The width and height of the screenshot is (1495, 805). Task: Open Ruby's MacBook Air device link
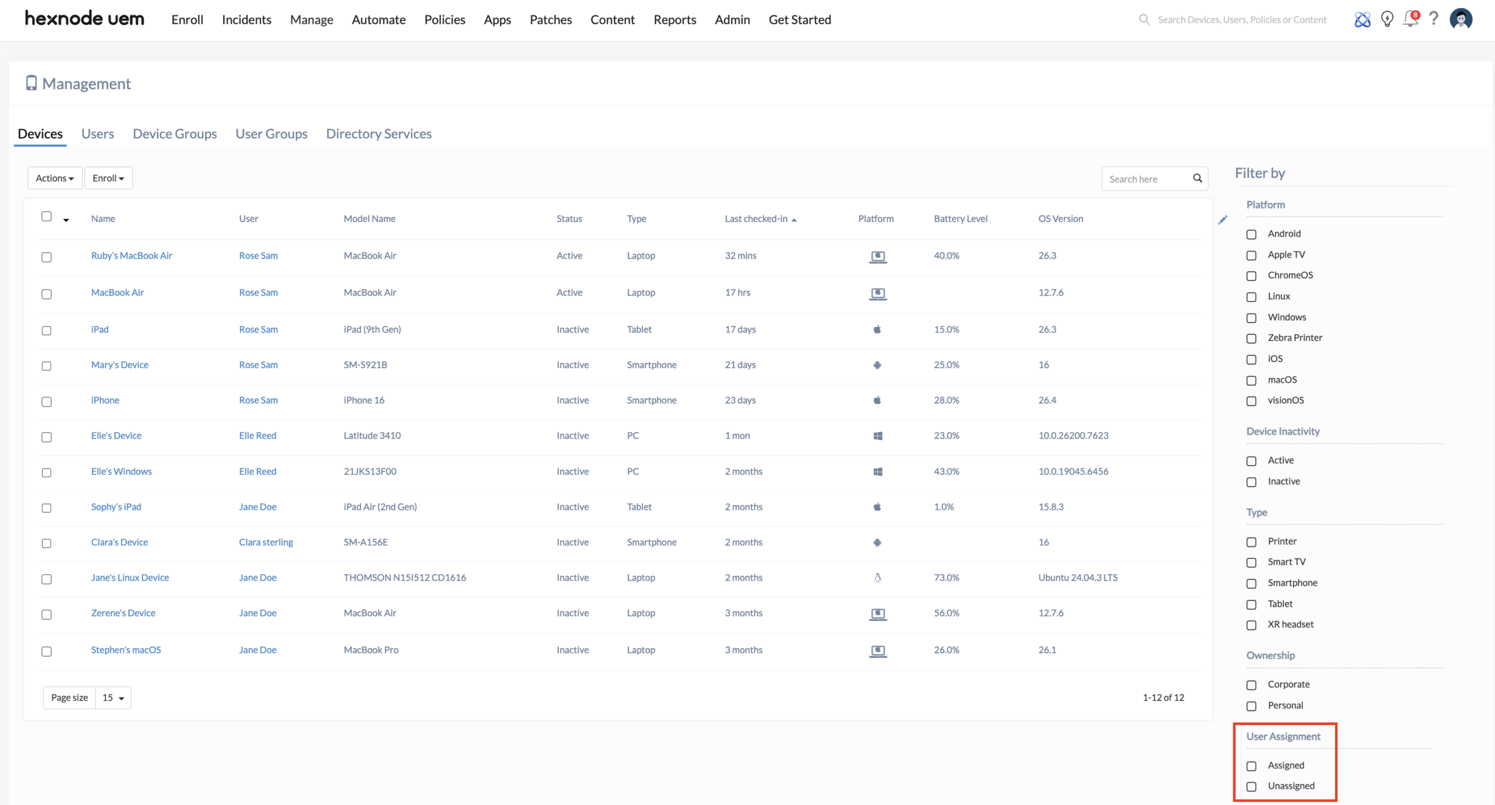point(131,256)
